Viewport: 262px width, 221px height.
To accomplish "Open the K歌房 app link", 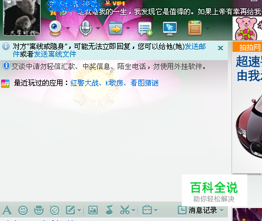I will point(114,83).
